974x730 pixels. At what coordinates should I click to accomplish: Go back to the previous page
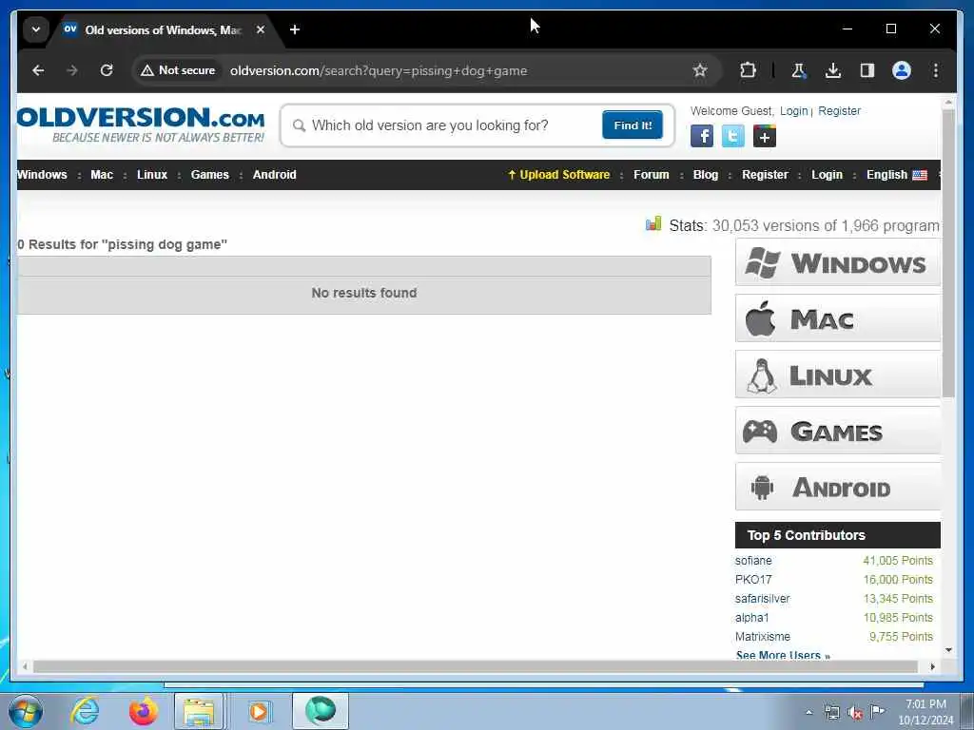click(x=38, y=70)
